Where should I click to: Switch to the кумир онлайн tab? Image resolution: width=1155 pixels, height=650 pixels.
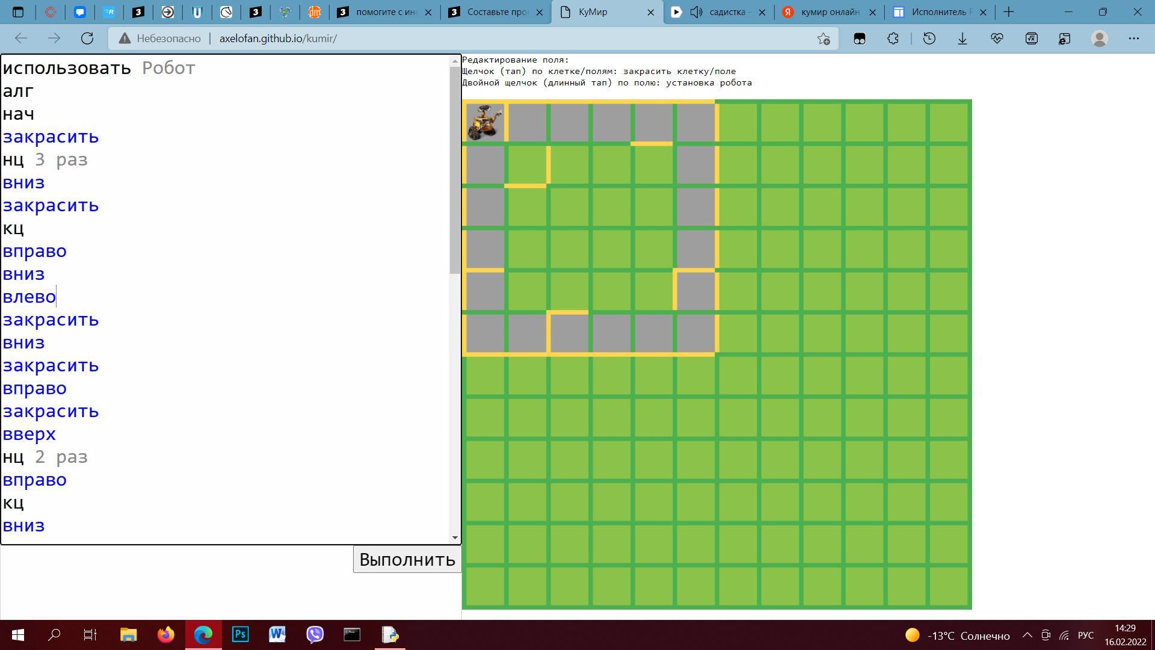point(830,12)
